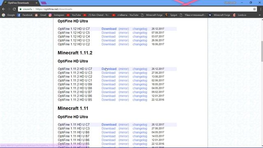
Task: Open mirror link for OptiFine 1.11 HD U B7
Action: coord(124,136)
